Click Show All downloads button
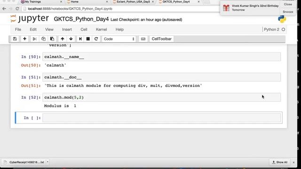Screen dimensions: 301x169 point(280,162)
